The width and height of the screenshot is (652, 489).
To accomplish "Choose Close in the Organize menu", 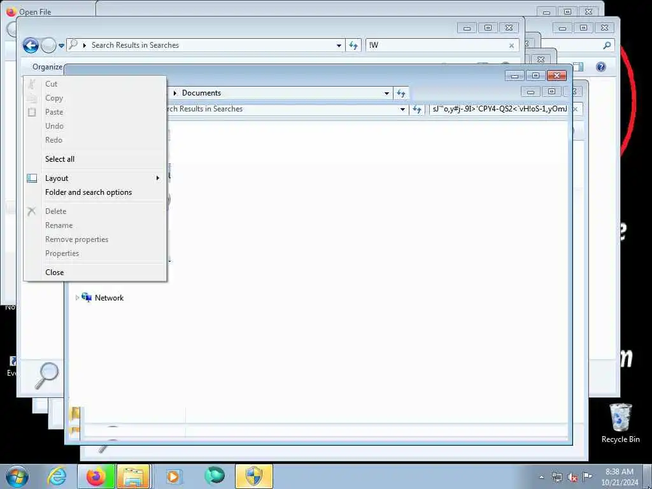I will [96, 273].
